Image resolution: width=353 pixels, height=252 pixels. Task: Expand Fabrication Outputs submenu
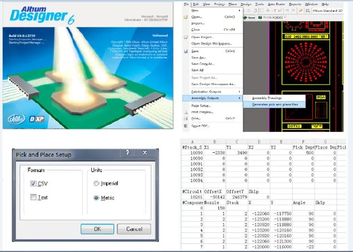[x=239, y=92]
